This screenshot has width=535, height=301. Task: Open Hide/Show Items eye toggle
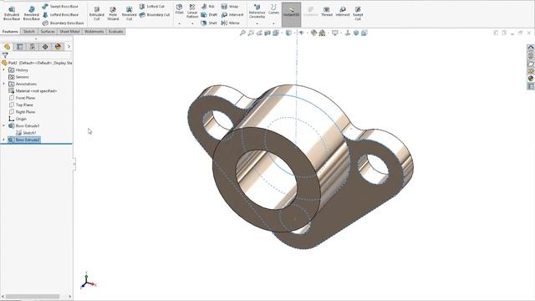pos(301,33)
